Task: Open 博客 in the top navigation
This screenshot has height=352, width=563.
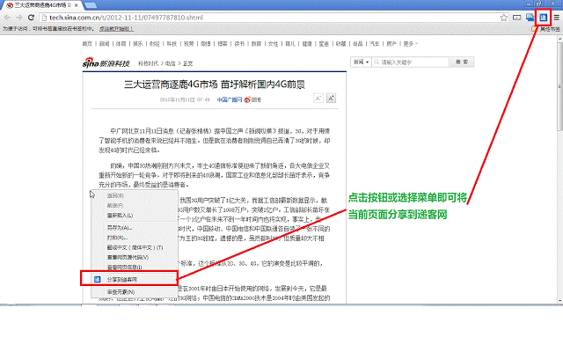Action: point(223,44)
